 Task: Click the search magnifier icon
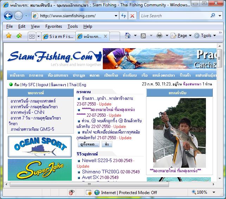tap(213, 15)
